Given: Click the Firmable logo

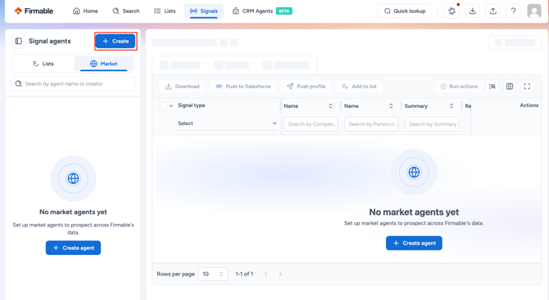Looking at the screenshot, I should [x=34, y=11].
